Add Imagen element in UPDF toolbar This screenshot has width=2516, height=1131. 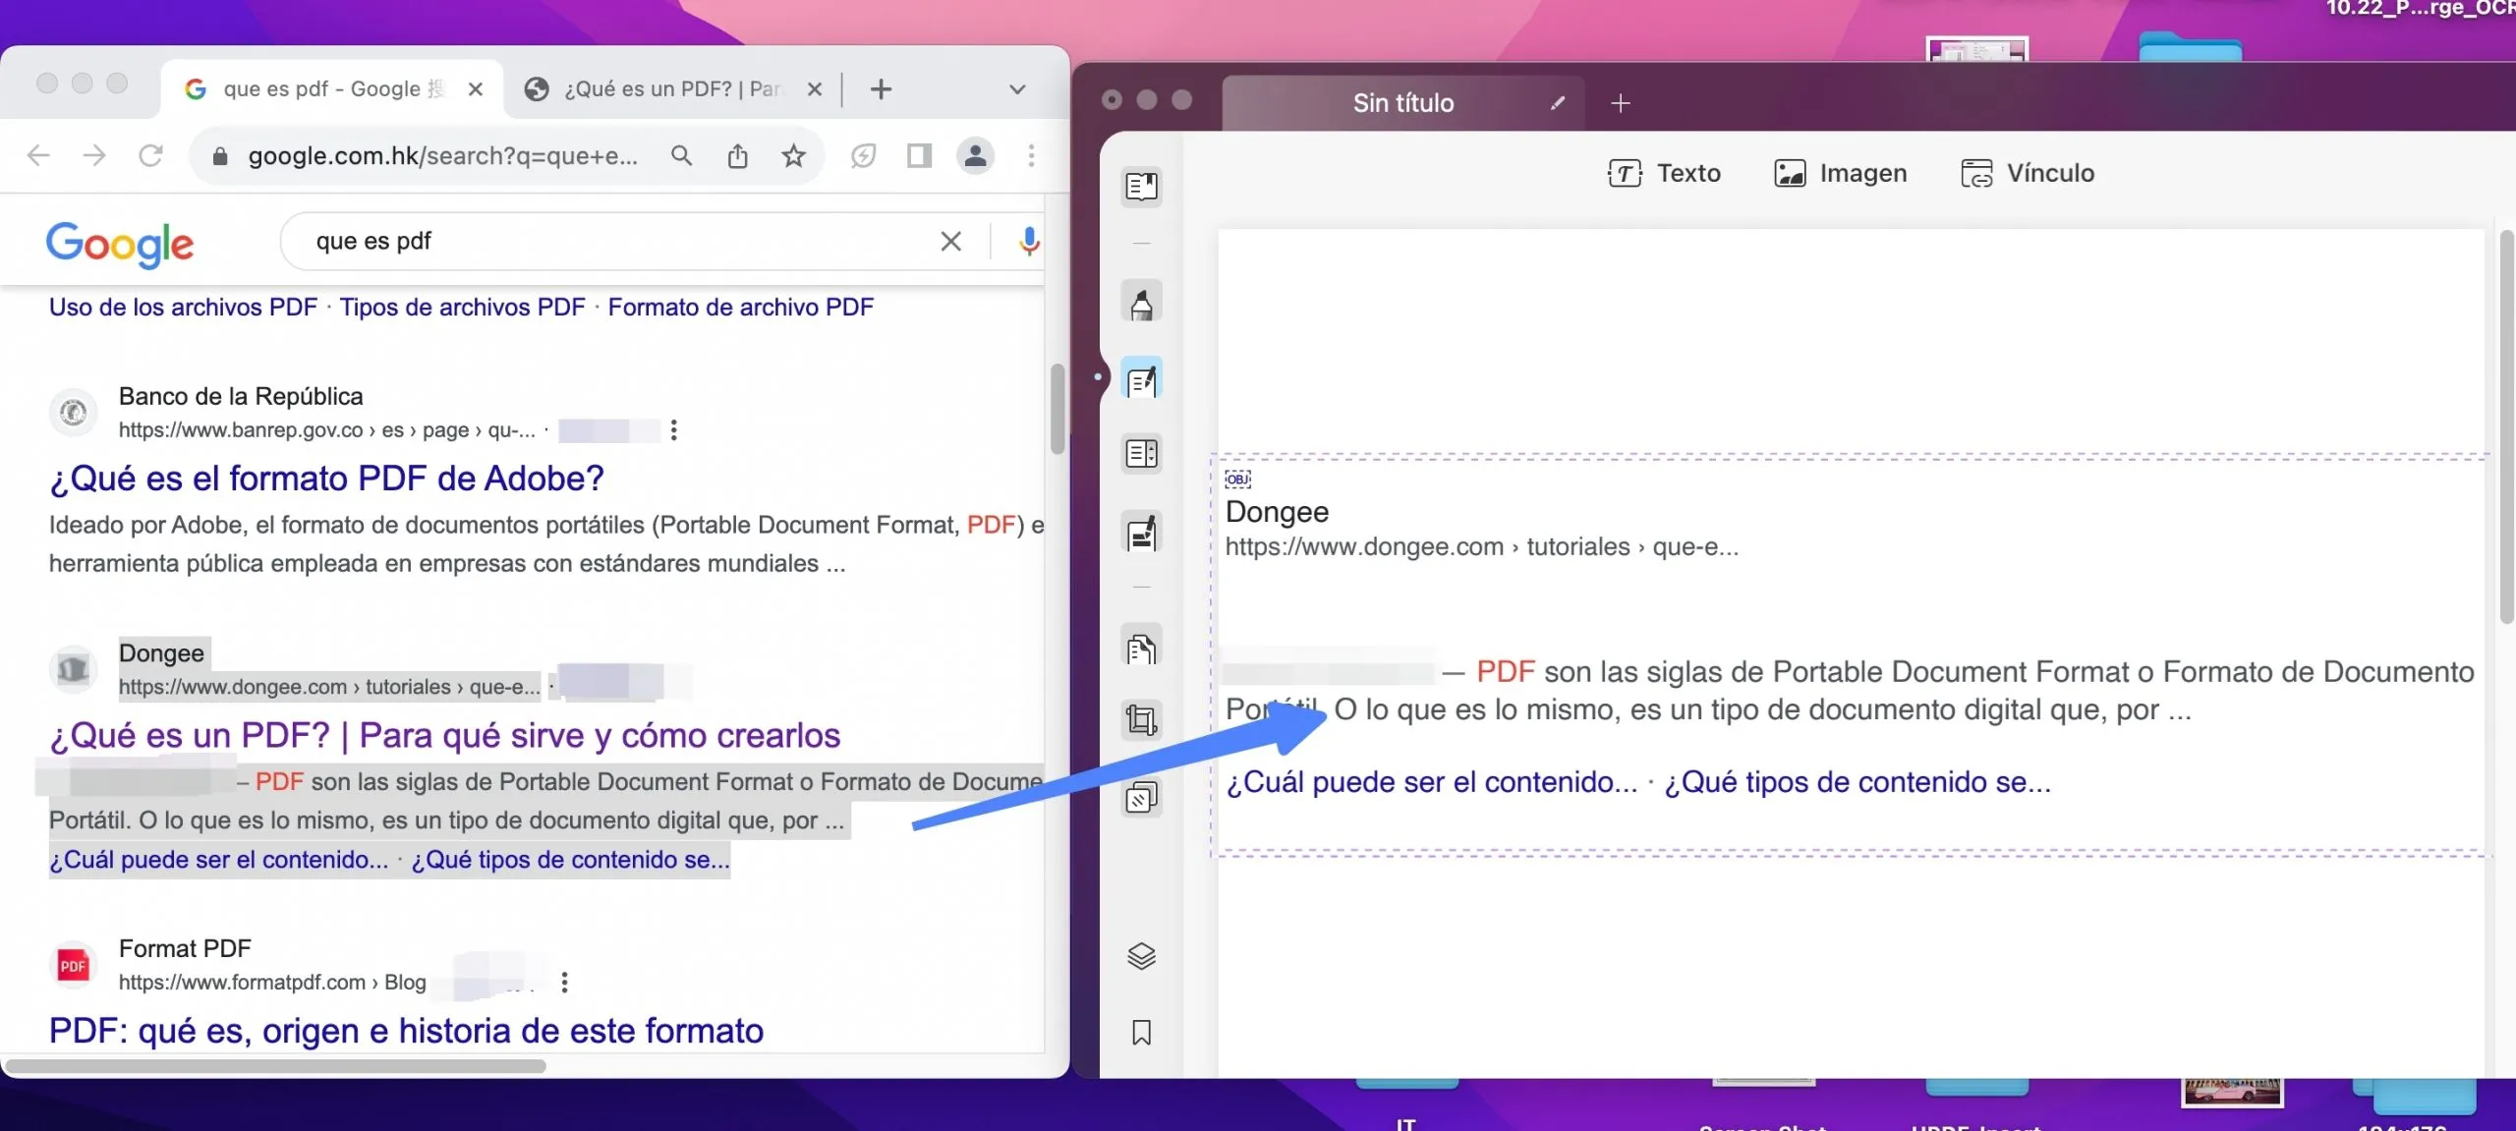pyautogui.click(x=1841, y=173)
